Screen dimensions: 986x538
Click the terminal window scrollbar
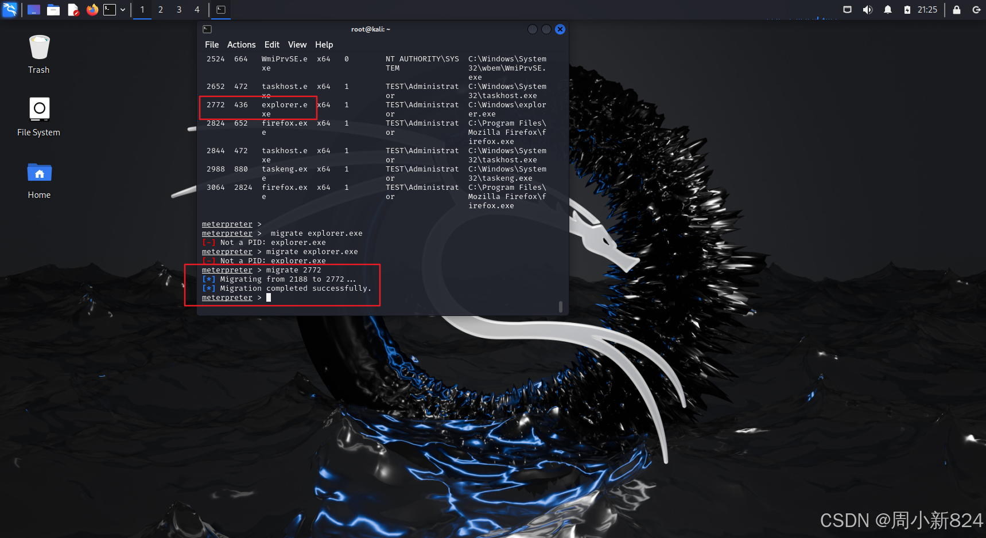(x=561, y=307)
